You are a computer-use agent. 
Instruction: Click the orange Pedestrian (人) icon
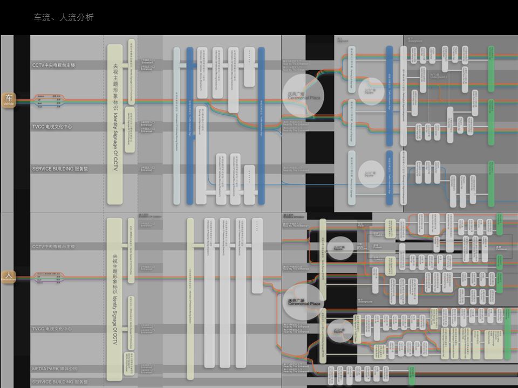[x=9, y=277]
